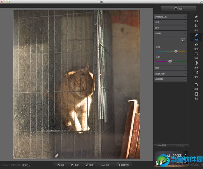Viewport: 203px width, 169px height.
Task: Open the Borders (边框) tool
Action: pyautogui.click(x=196, y=55)
